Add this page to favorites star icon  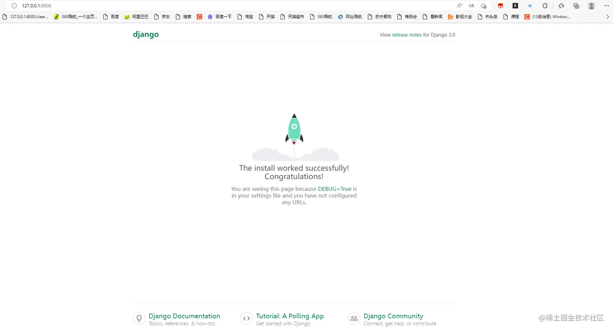(483, 6)
